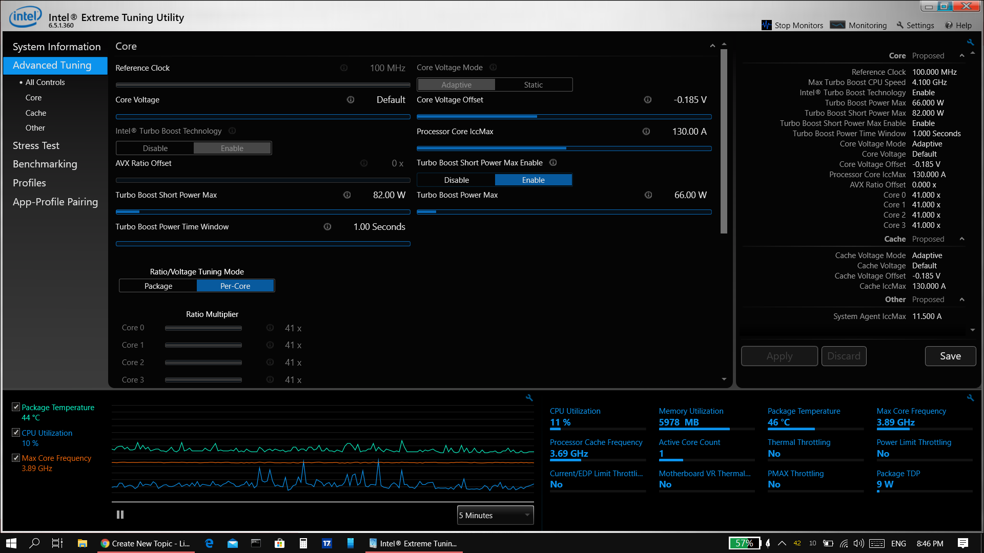Screen dimensions: 984x553
Task: Toggle CPU Utilization graph checkbox
Action: coord(16,433)
